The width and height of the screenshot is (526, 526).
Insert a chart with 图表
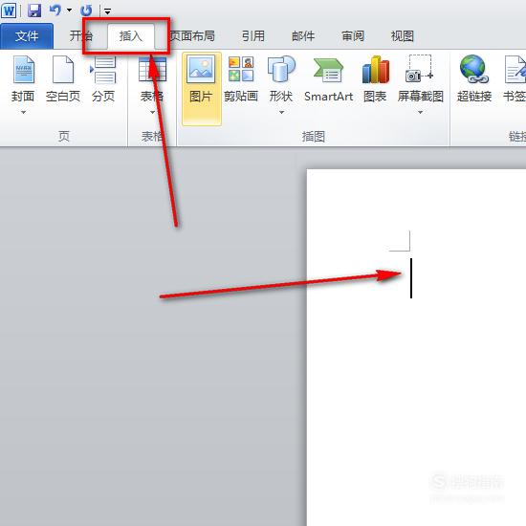[x=376, y=79]
